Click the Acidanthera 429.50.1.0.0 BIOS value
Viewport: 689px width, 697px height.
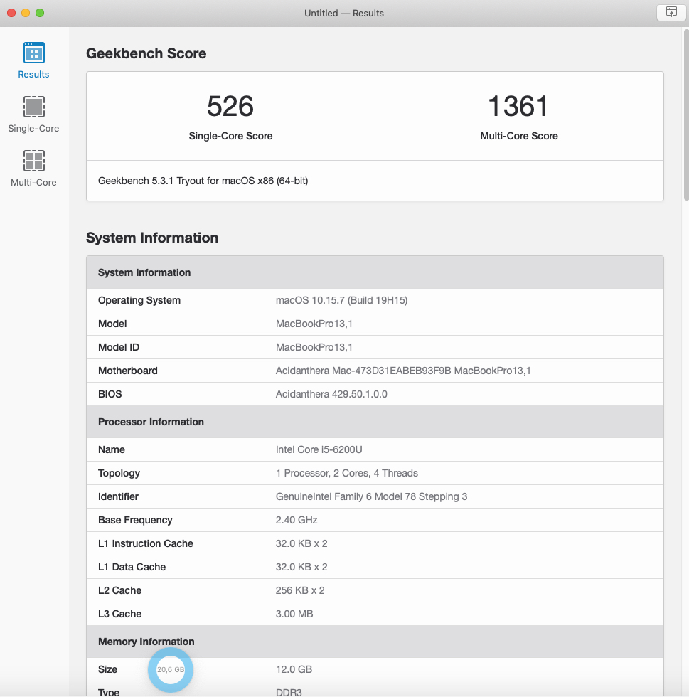click(x=331, y=394)
